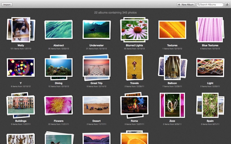The height and width of the screenshot is (144, 231).
Task: Choose the Blue Textures album
Action: tap(210, 30)
